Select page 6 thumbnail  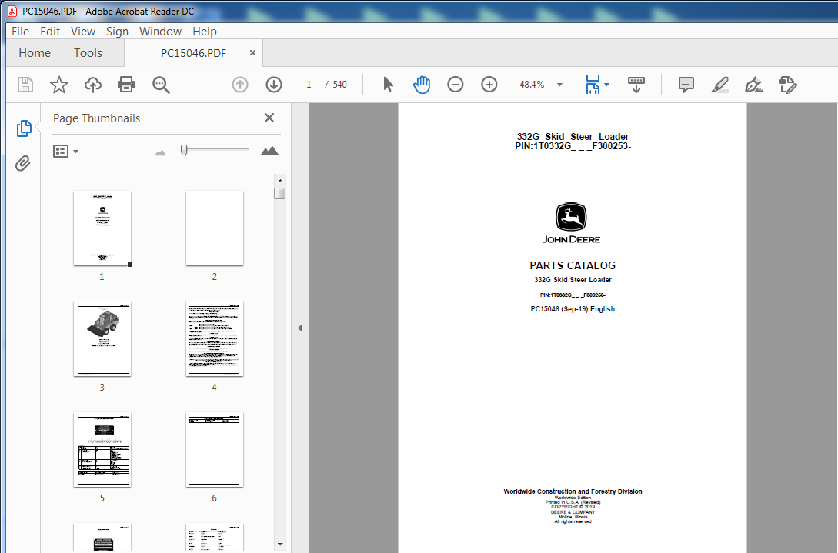[215, 449]
